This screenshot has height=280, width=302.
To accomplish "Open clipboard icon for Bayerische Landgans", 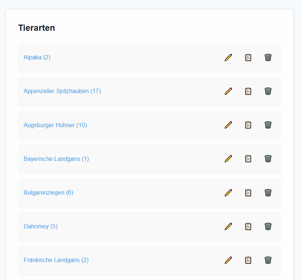I will tap(248, 159).
